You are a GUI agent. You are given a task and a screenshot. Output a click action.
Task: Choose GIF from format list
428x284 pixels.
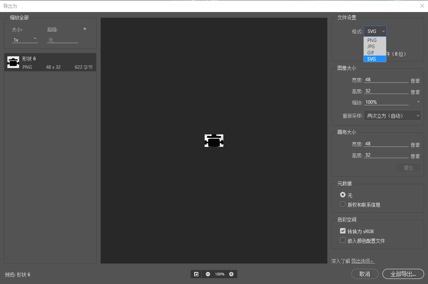click(x=375, y=52)
